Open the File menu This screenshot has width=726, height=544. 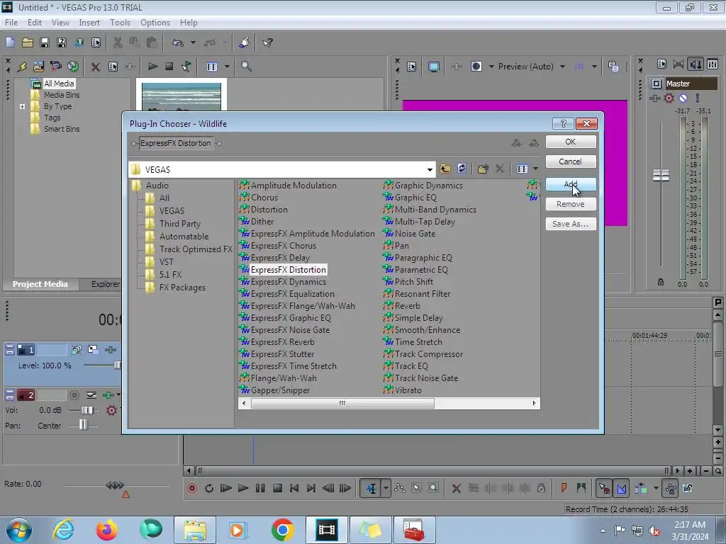tap(11, 23)
